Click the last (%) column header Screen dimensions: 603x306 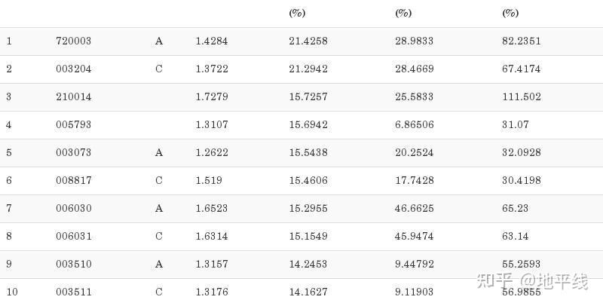510,13
